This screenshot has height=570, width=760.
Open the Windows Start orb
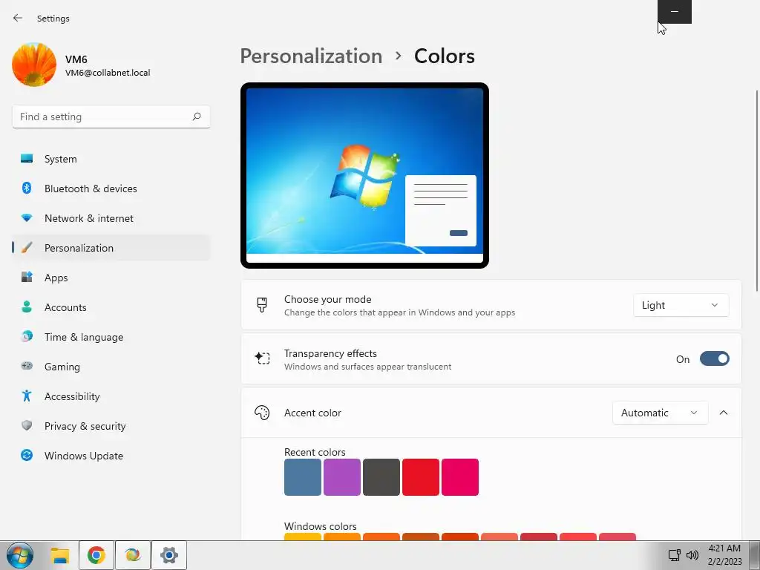point(20,555)
